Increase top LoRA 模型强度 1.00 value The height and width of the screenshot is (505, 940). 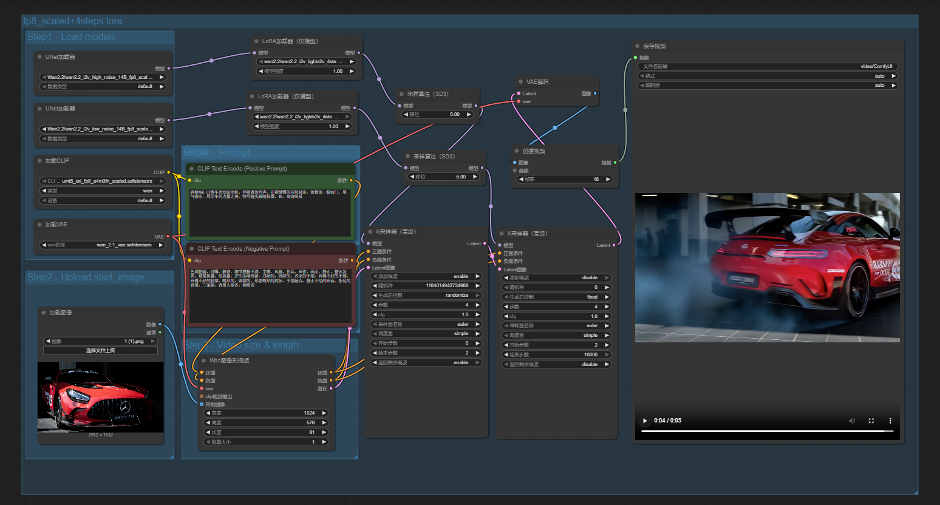[352, 72]
